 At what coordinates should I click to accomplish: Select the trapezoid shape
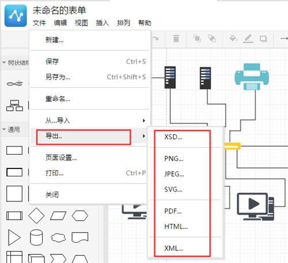point(80,259)
